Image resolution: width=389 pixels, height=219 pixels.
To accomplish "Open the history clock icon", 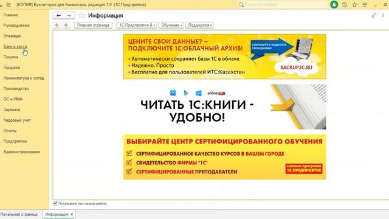I will [x=345, y=4].
